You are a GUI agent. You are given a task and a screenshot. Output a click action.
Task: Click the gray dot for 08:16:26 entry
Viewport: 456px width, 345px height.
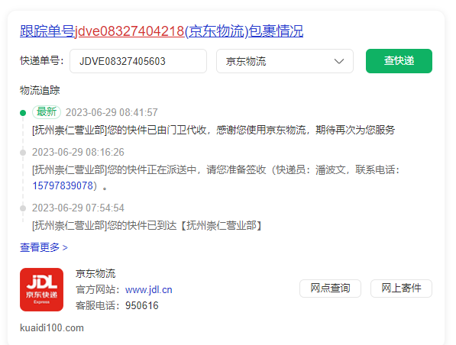click(x=23, y=153)
